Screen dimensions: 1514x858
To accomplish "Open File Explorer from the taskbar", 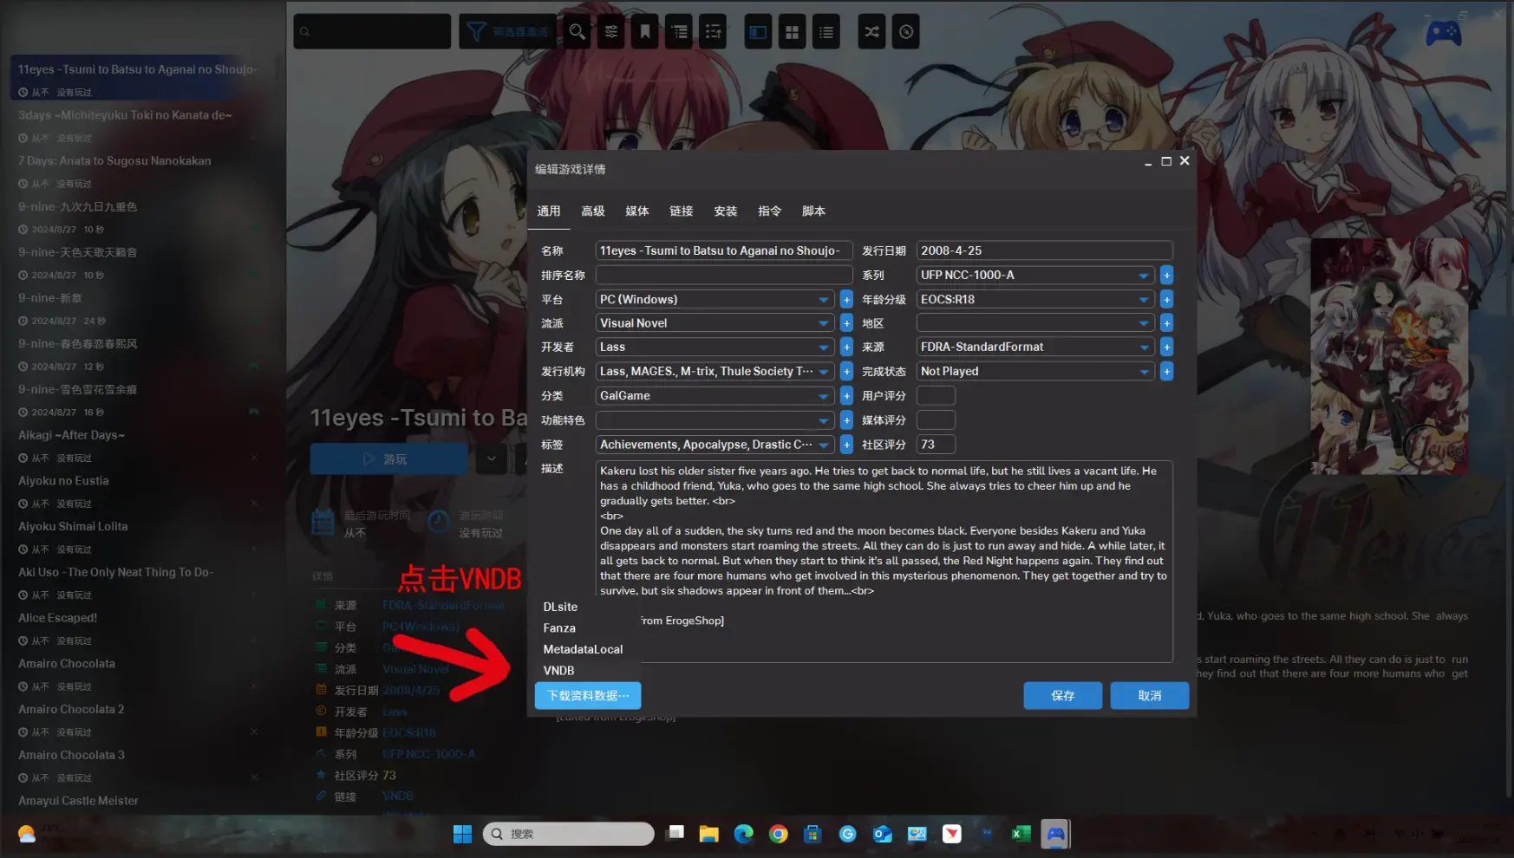I will point(709,834).
